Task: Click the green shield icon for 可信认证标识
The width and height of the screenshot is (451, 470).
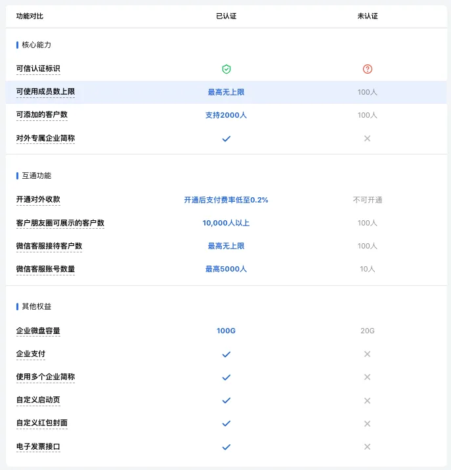Action: [226, 69]
